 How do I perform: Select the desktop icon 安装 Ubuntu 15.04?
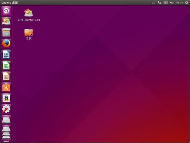pos(29,15)
